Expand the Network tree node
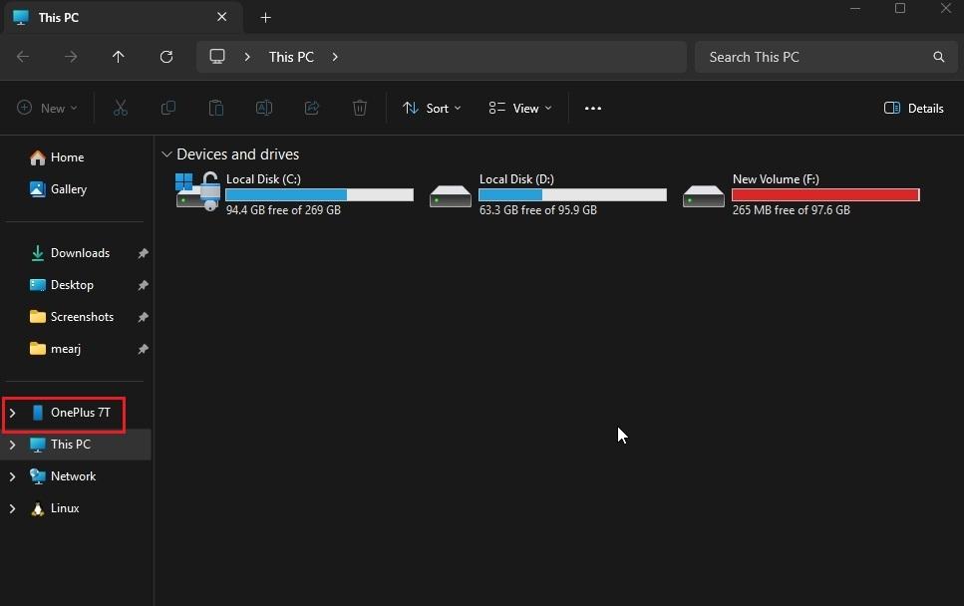Viewport: 964px width, 606px height. point(12,476)
